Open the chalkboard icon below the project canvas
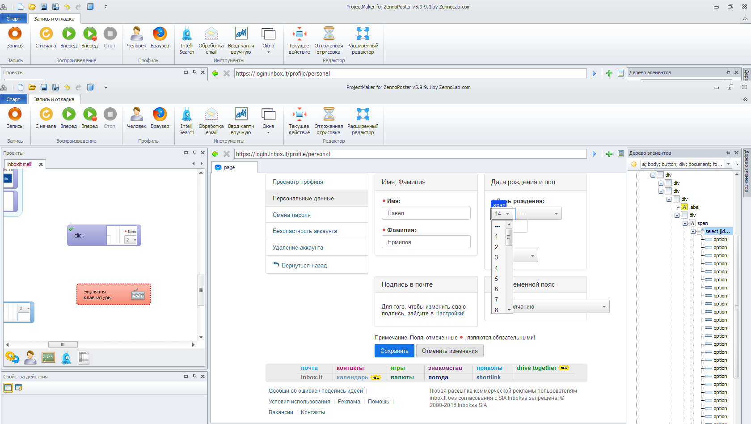751x424 pixels. (48, 357)
